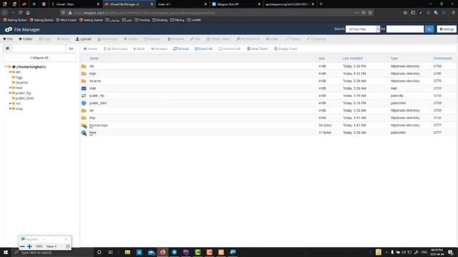
Task: Click the Magnifier zoom-out minus button
Action: pyautogui.click(x=22, y=246)
